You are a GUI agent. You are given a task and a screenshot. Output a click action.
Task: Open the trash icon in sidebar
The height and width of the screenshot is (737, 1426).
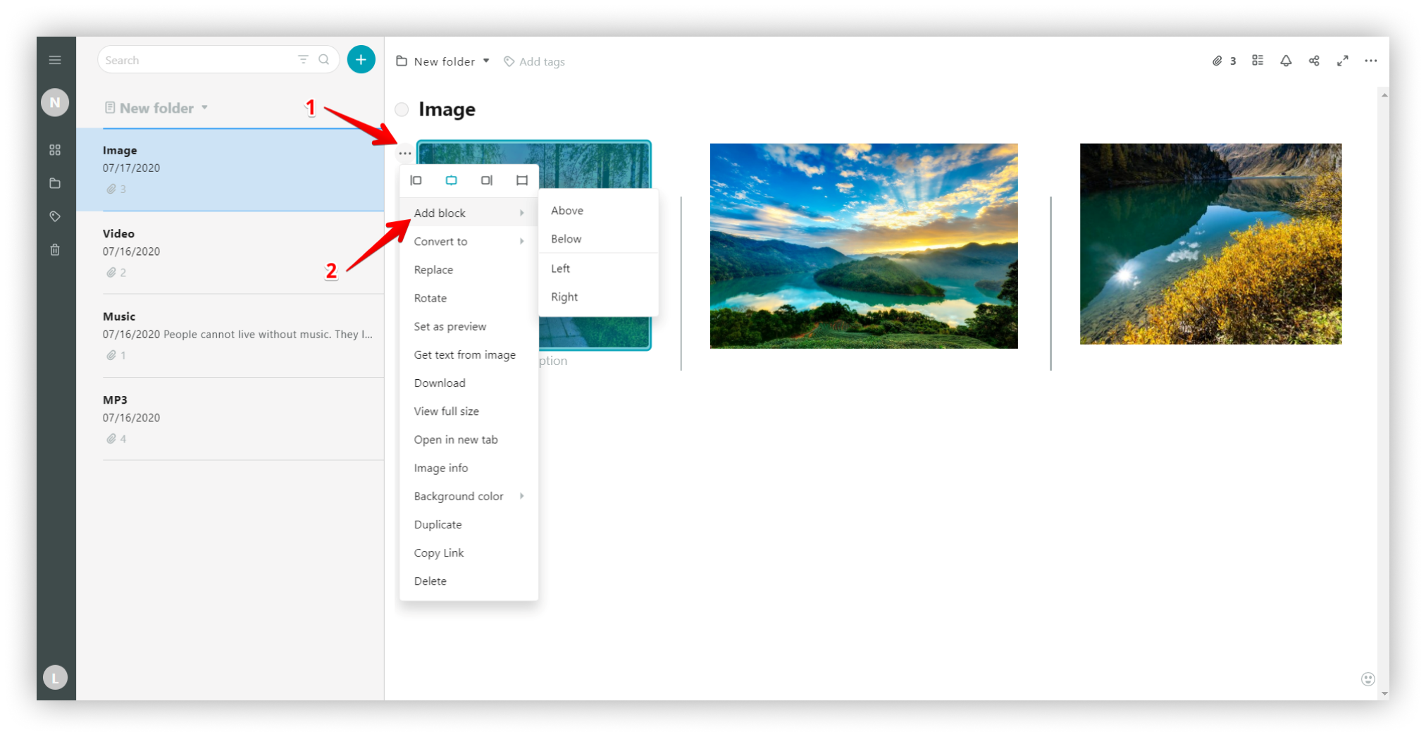click(55, 249)
